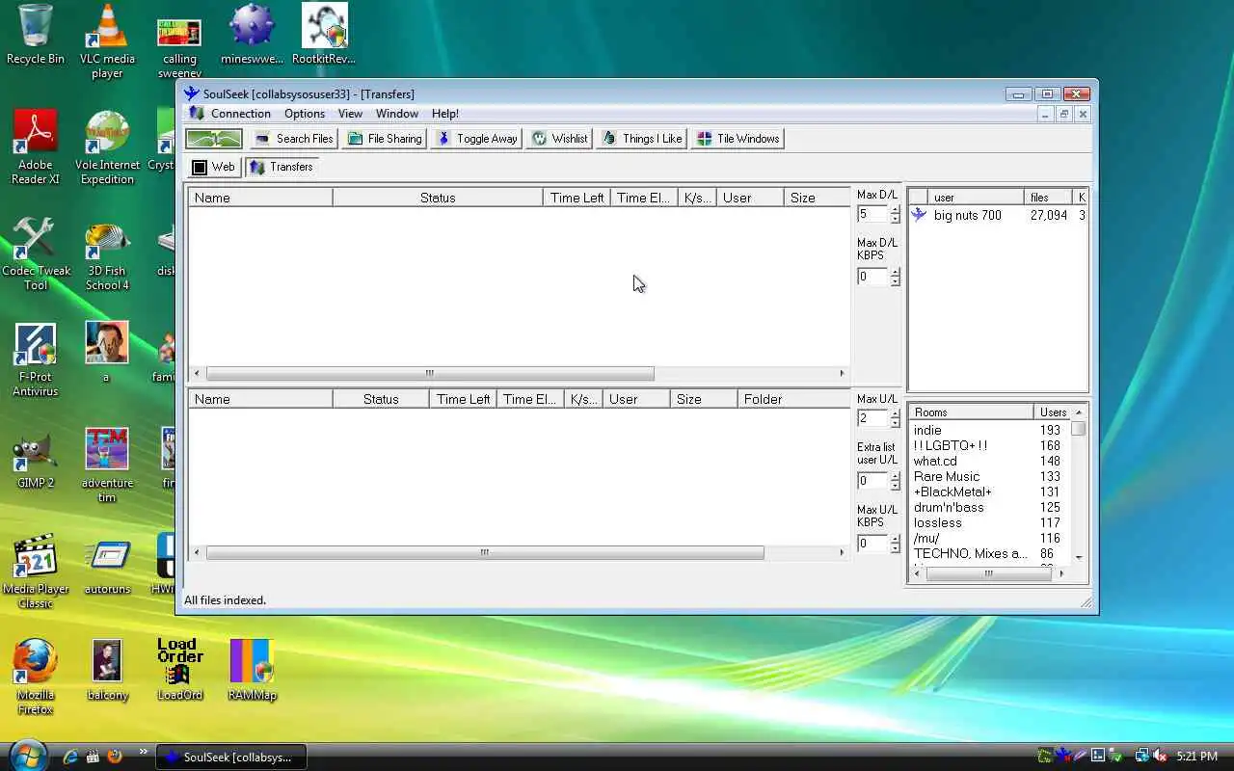Select the TECHNO, Mixes room

[x=990, y=553]
